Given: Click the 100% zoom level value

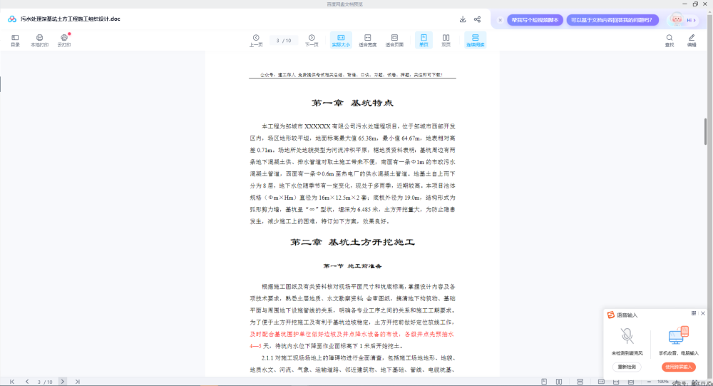Looking at the screenshot, I should (662, 382).
